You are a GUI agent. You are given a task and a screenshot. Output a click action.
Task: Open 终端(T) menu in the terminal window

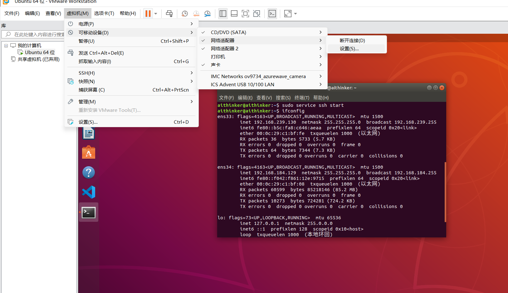(302, 97)
